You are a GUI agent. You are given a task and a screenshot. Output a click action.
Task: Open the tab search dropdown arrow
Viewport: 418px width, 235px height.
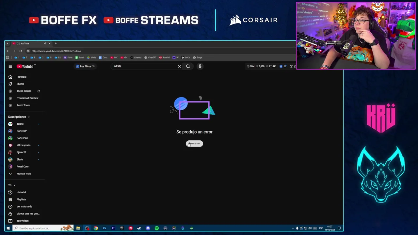point(8,43)
